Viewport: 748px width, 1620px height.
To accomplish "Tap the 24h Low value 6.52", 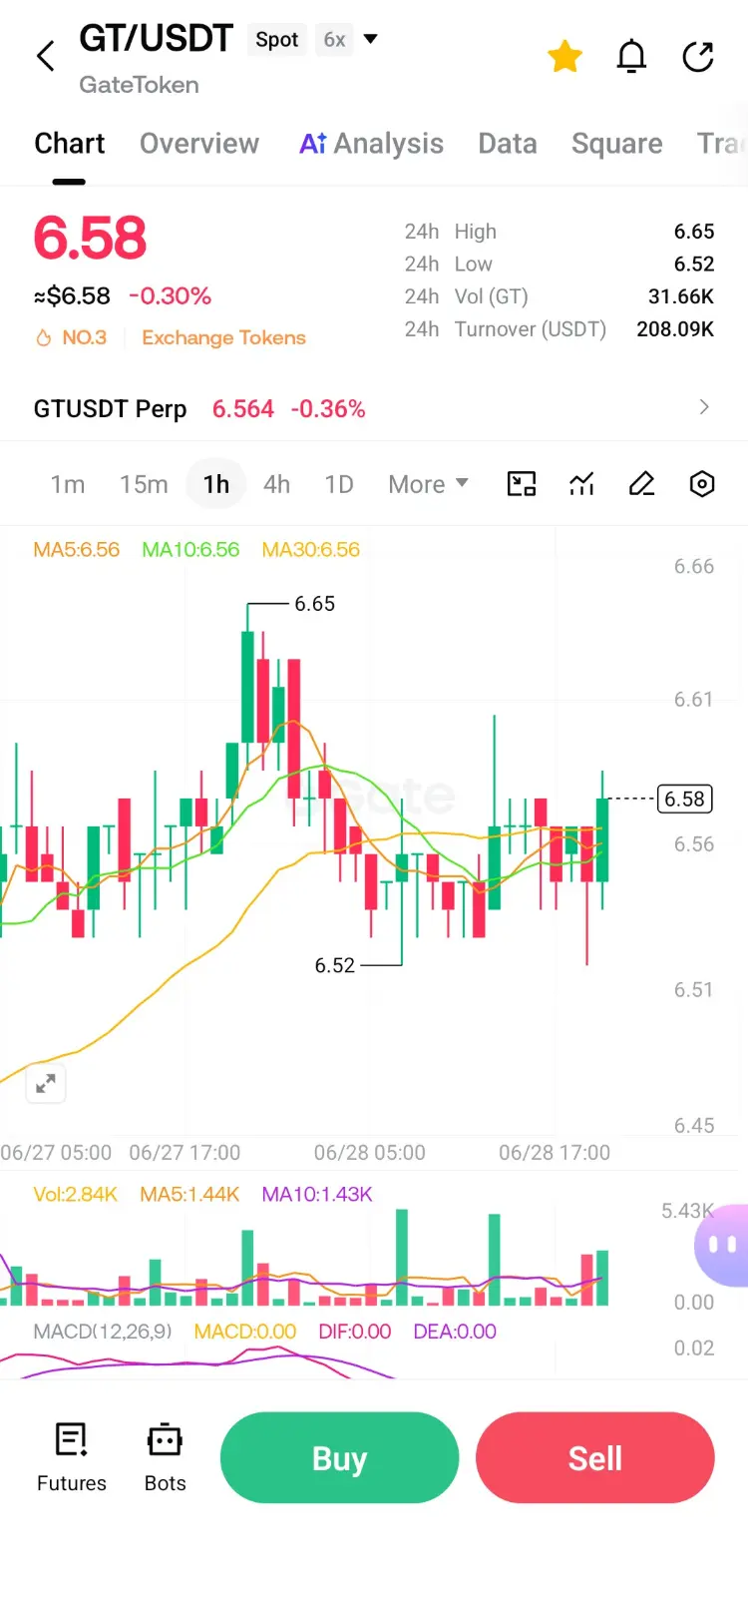I will 694,265.
